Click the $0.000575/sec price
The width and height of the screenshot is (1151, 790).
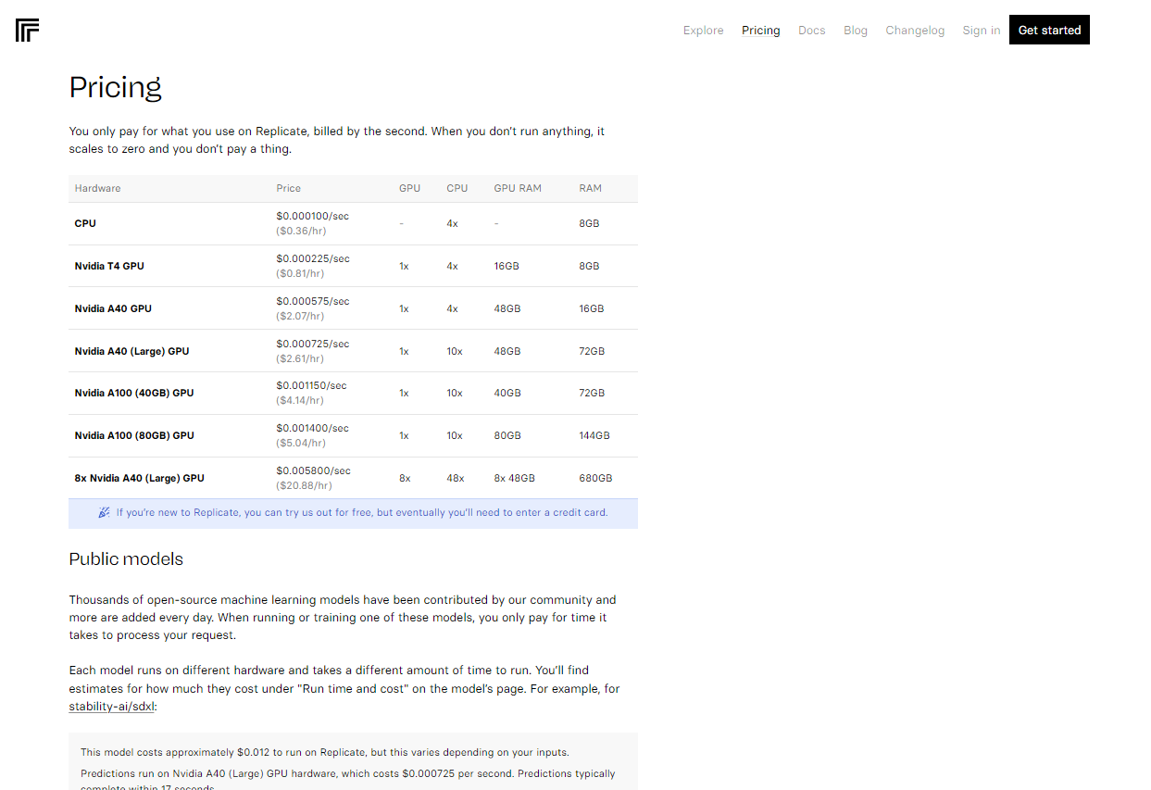tap(312, 301)
